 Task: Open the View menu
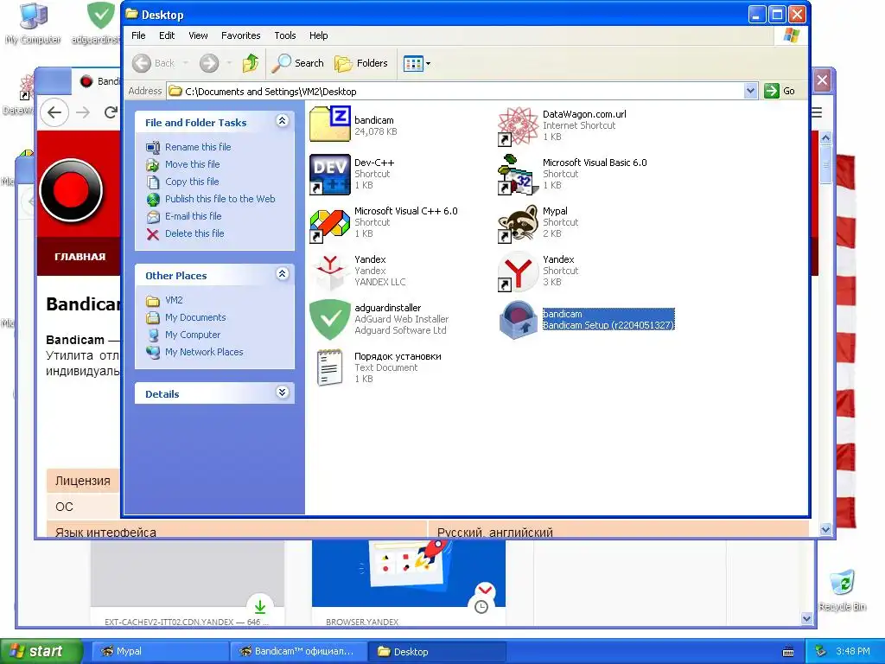198,35
